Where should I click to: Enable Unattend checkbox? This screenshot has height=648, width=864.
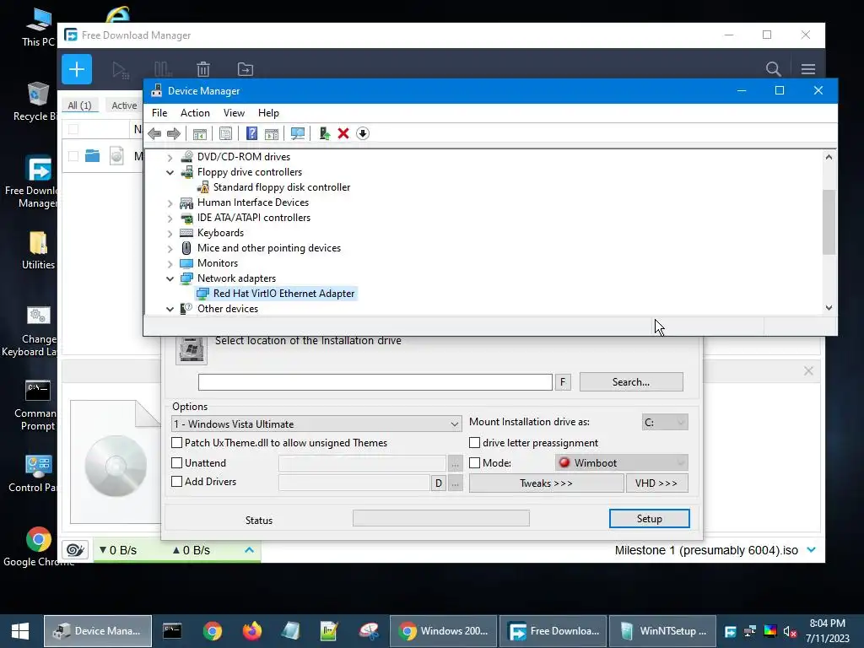[x=177, y=463]
